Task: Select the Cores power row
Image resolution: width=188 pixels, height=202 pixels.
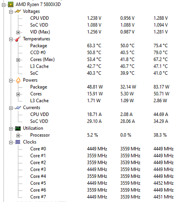Action: (36, 94)
